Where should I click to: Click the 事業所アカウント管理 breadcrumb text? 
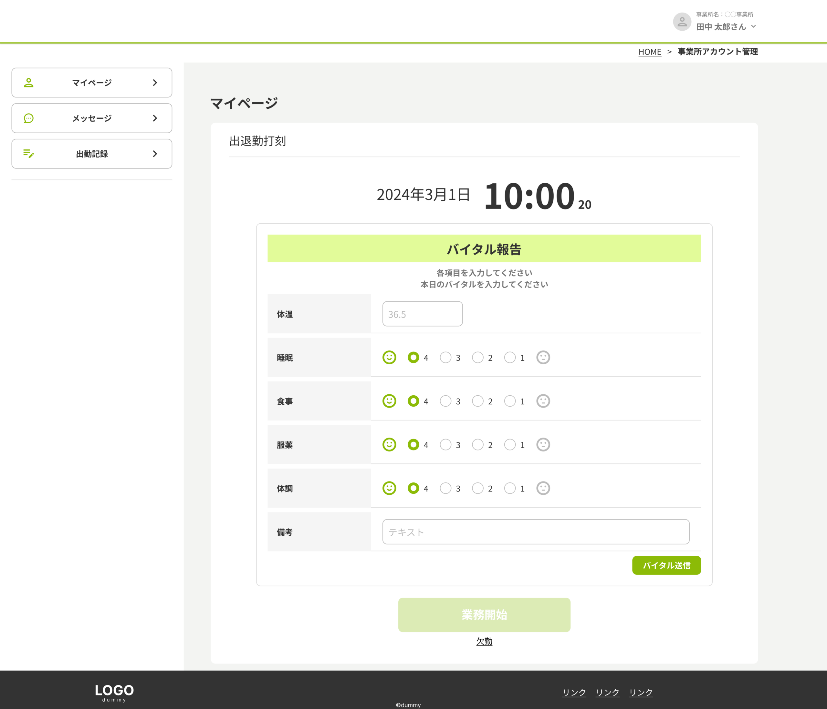(717, 52)
